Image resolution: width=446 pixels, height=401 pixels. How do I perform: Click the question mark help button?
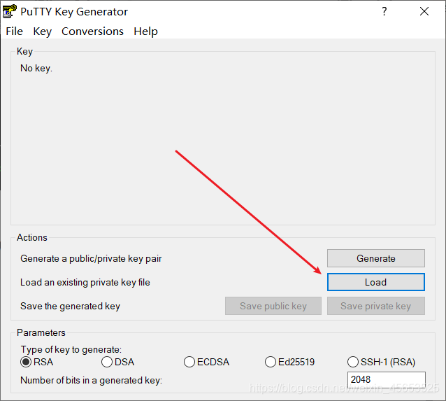(384, 11)
